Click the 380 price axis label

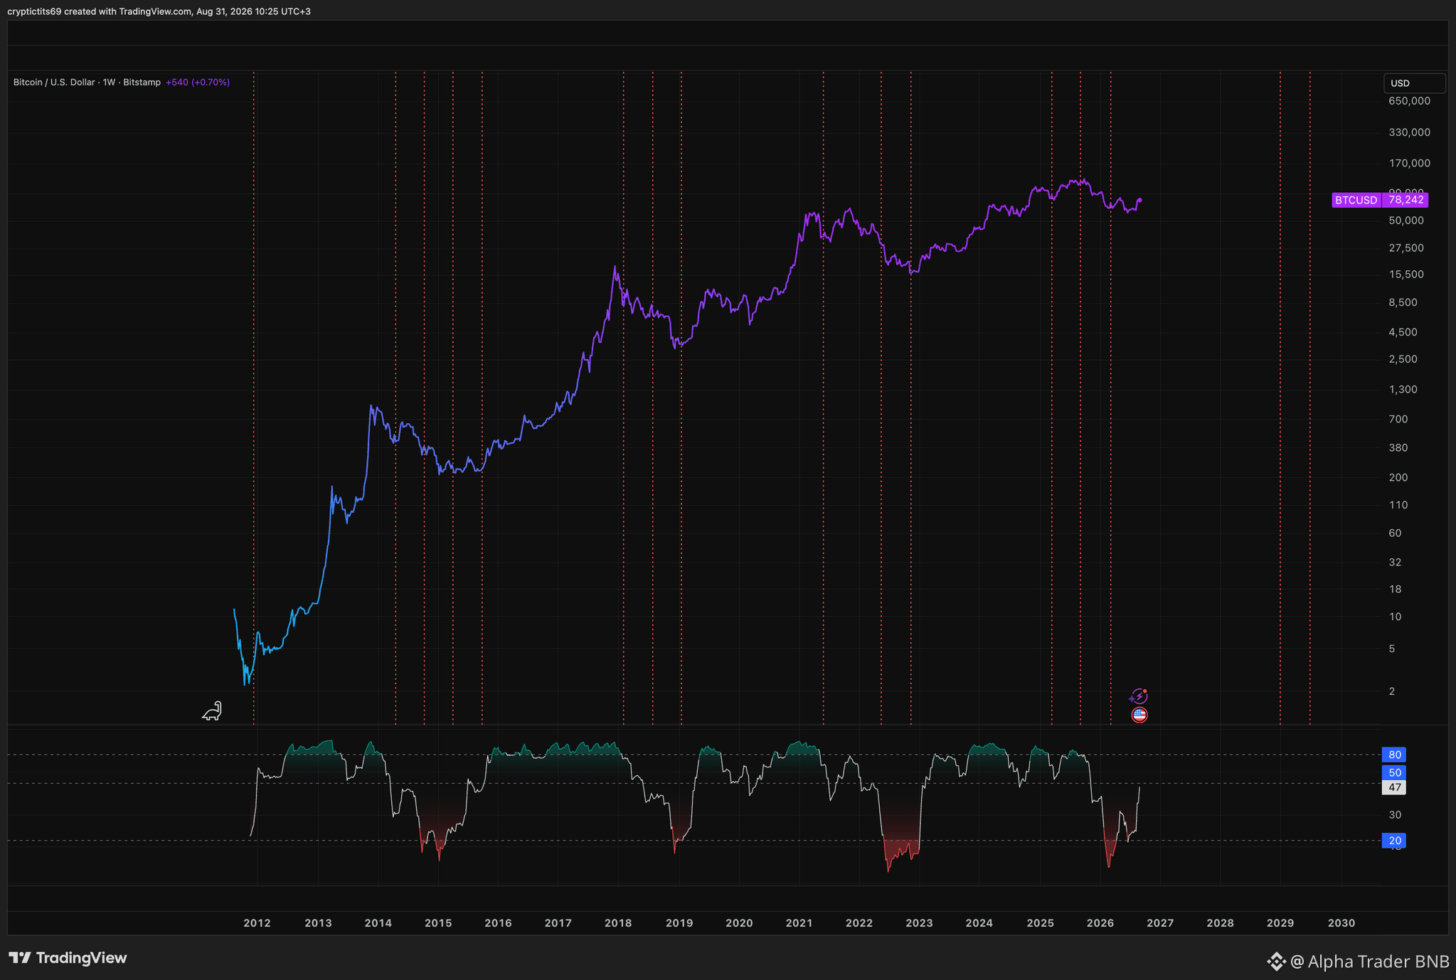tap(1398, 448)
